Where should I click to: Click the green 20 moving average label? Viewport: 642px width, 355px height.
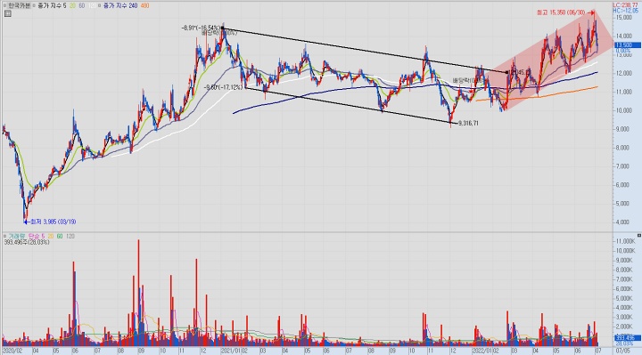point(73,5)
